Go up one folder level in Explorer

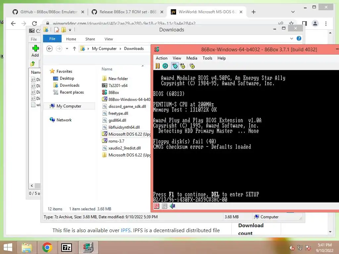[74, 49]
